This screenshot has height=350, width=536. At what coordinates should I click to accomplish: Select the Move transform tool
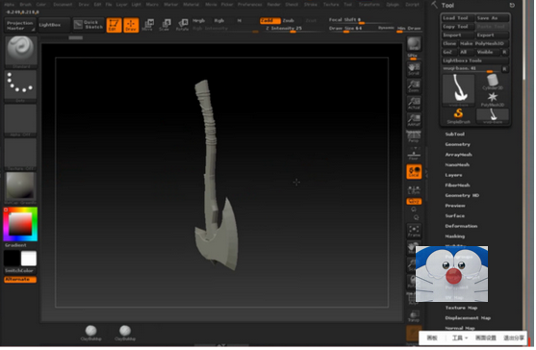[x=148, y=25]
